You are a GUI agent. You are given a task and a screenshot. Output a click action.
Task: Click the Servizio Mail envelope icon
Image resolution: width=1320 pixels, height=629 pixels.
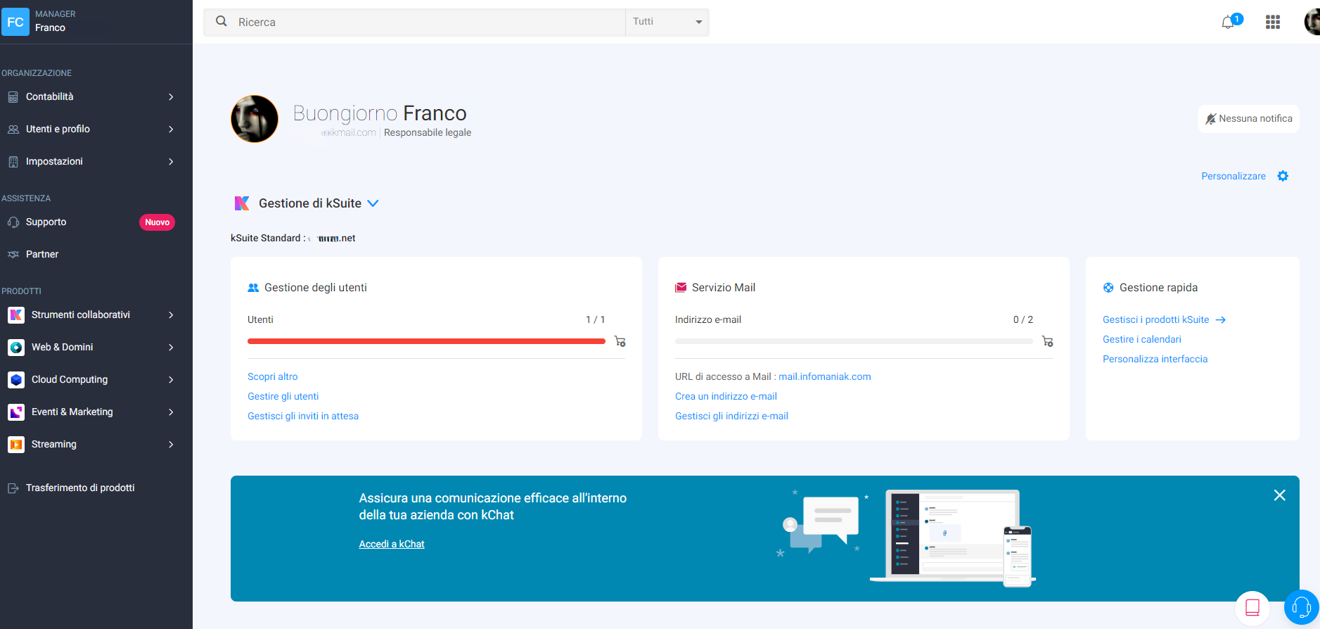pyautogui.click(x=681, y=288)
